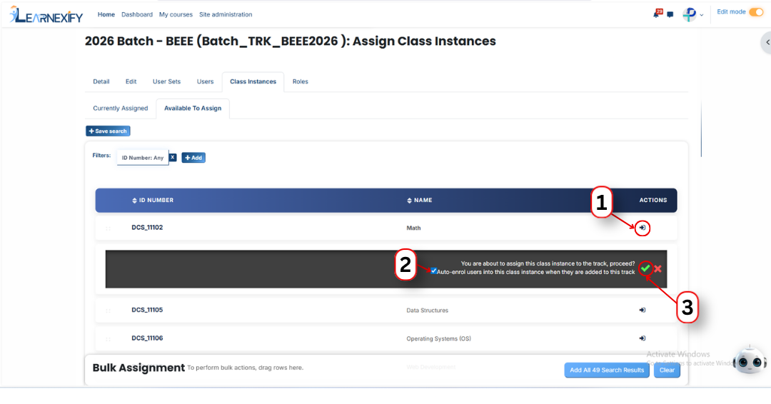The width and height of the screenshot is (771, 404).
Task: Toggle the Edit mode switch
Action: point(756,12)
